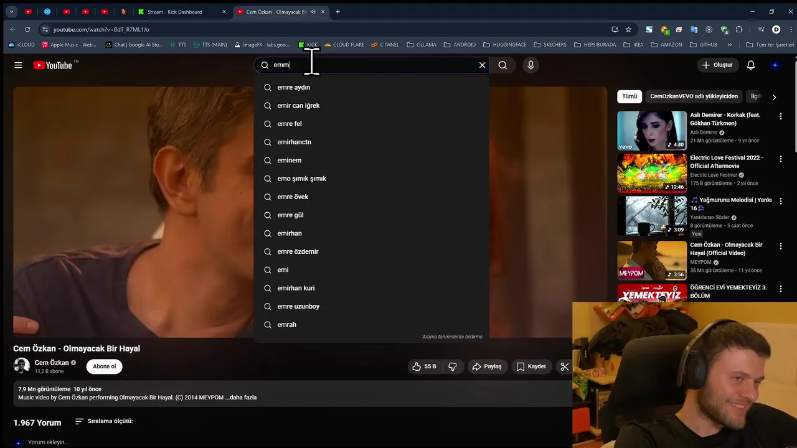Screen dimensions: 797x448
Task: Open the Cem Özkan channel avatar
Action: pyautogui.click(x=22, y=366)
